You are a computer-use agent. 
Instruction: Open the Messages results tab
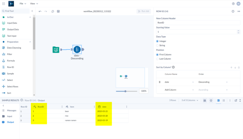[9, 111]
